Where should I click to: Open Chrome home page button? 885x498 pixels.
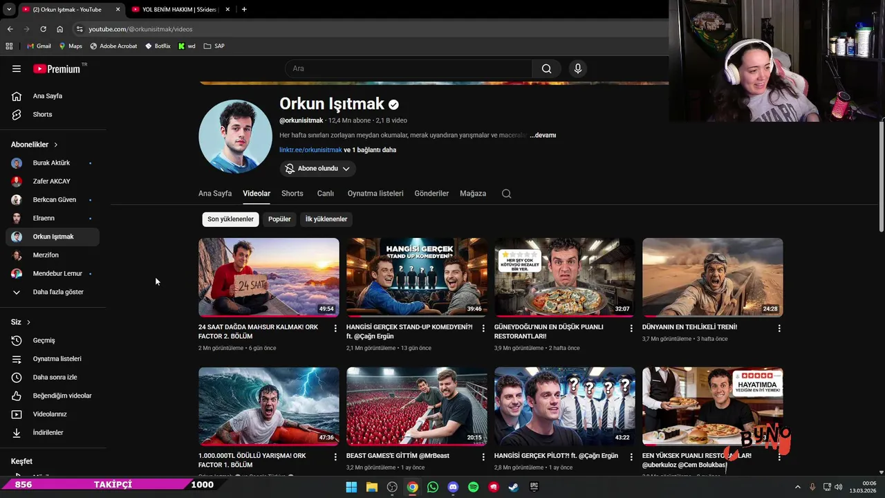click(60, 29)
